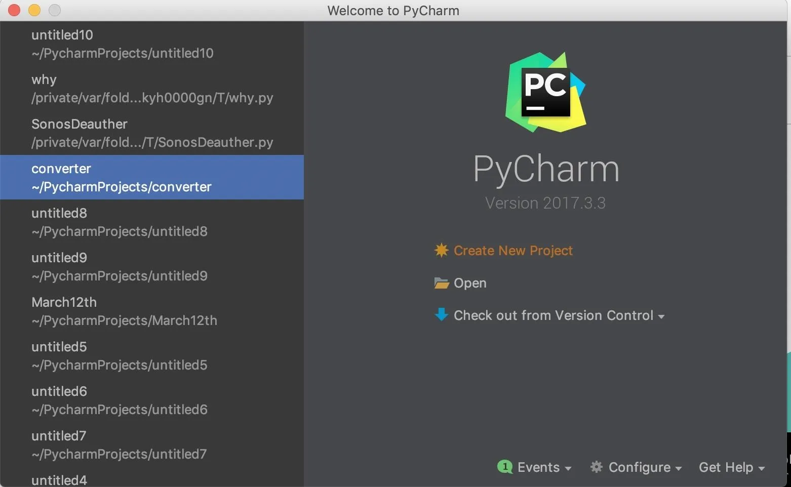The image size is (791, 487).
Task: Click Check out from Version Control
Action: pos(553,315)
